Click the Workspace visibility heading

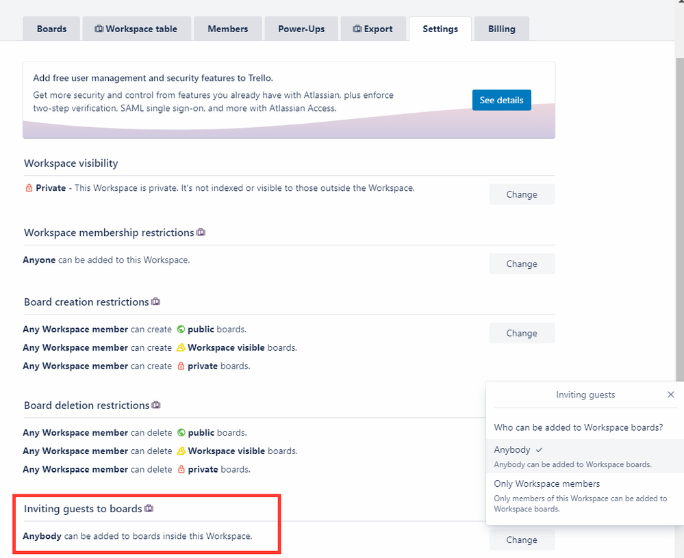coord(71,163)
